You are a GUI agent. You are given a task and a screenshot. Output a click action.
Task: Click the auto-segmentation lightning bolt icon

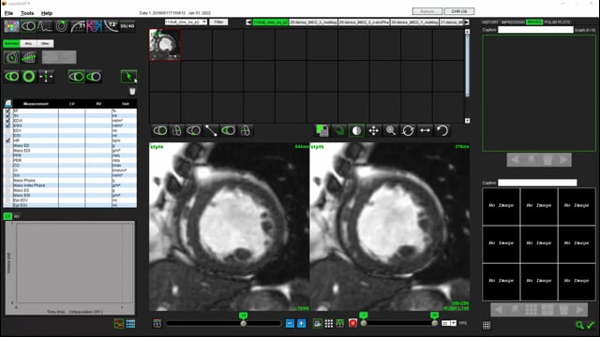click(128, 77)
